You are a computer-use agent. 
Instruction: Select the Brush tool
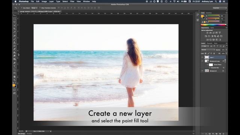click(x=14, y=39)
